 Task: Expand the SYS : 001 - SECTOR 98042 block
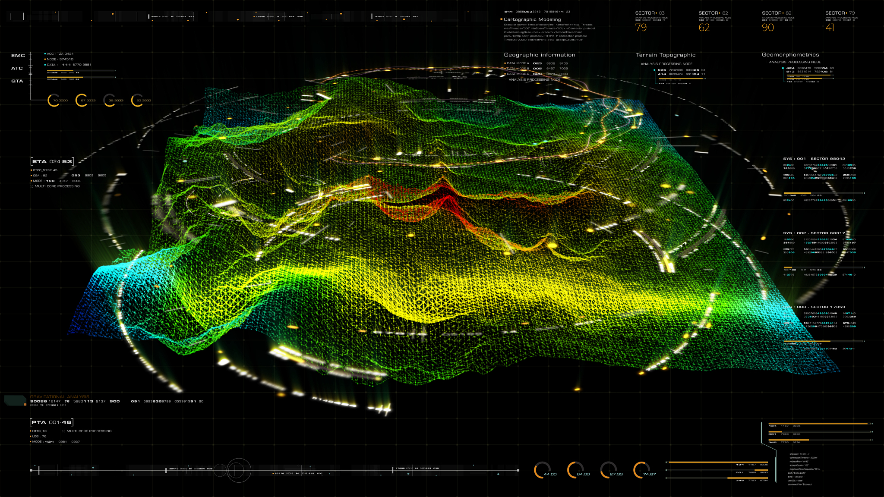pyautogui.click(x=814, y=159)
